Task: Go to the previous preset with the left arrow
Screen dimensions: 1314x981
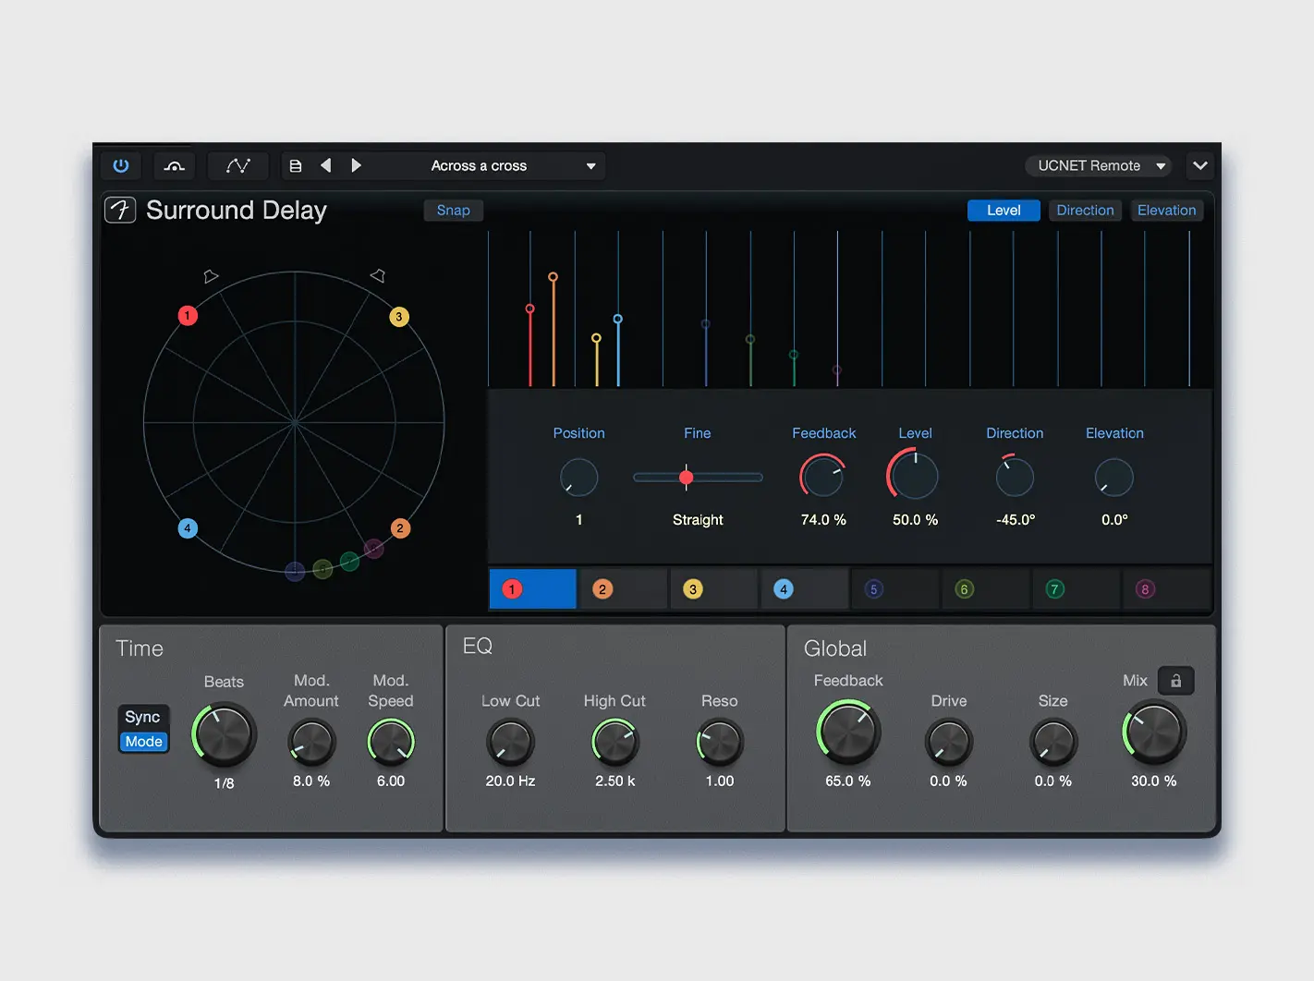Action: pyautogui.click(x=325, y=165)
